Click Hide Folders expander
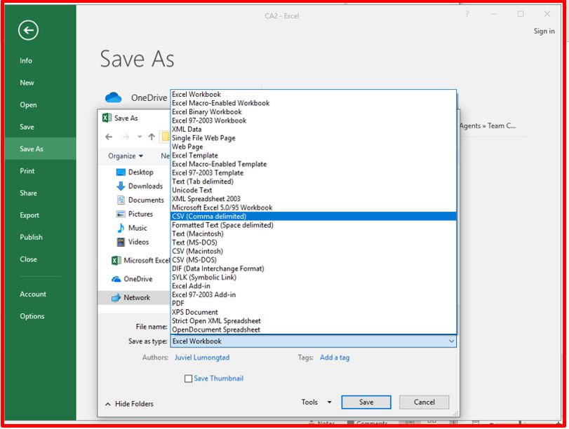The width and height of the screenshot is (569, 429). [x=129, y=404]
